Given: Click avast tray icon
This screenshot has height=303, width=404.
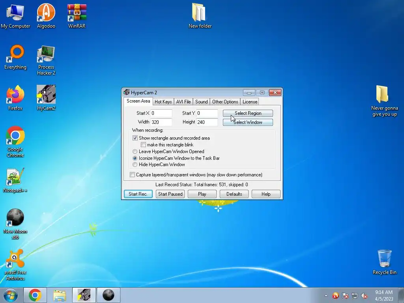Looking at the screenshot, I should coord(335,296).
